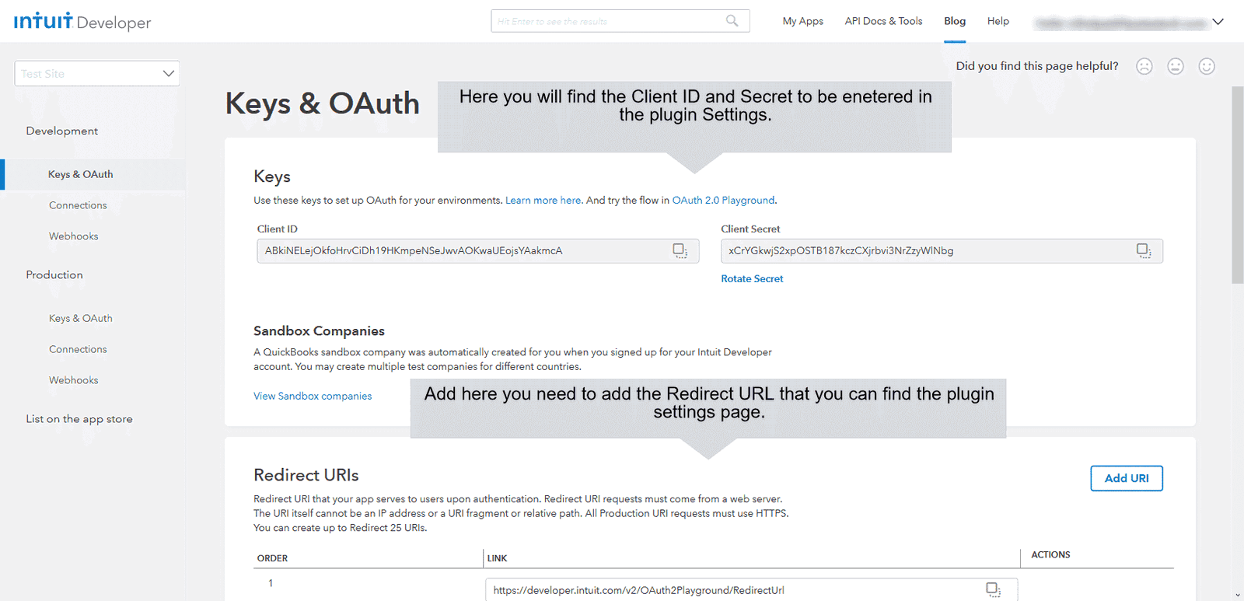The height and width of the screenshot is (601, 1244).
Task: Click the Intuit Developer logo
Action: (x=82, y=21)
